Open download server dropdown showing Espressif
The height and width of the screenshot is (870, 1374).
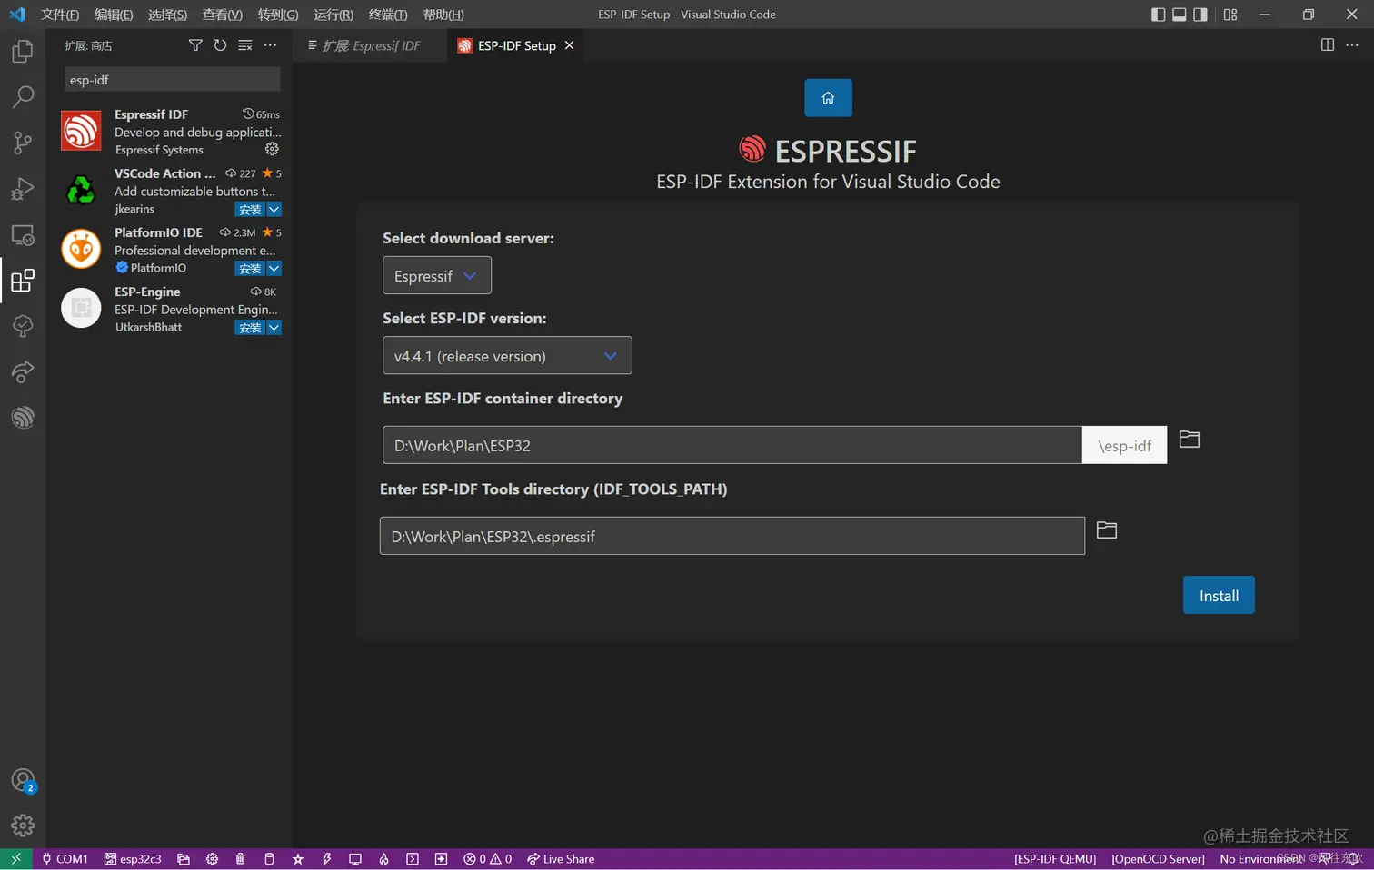click(437, 276)
